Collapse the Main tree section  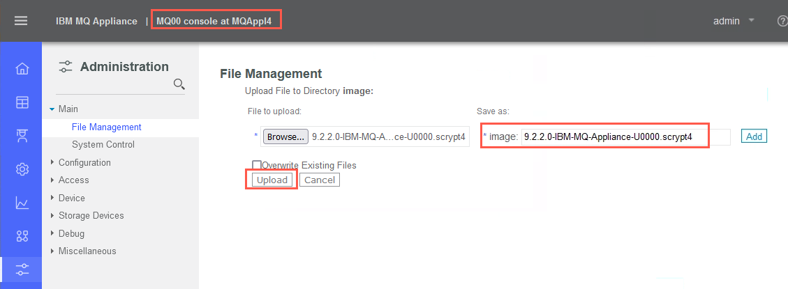click(x=51, y=109)
